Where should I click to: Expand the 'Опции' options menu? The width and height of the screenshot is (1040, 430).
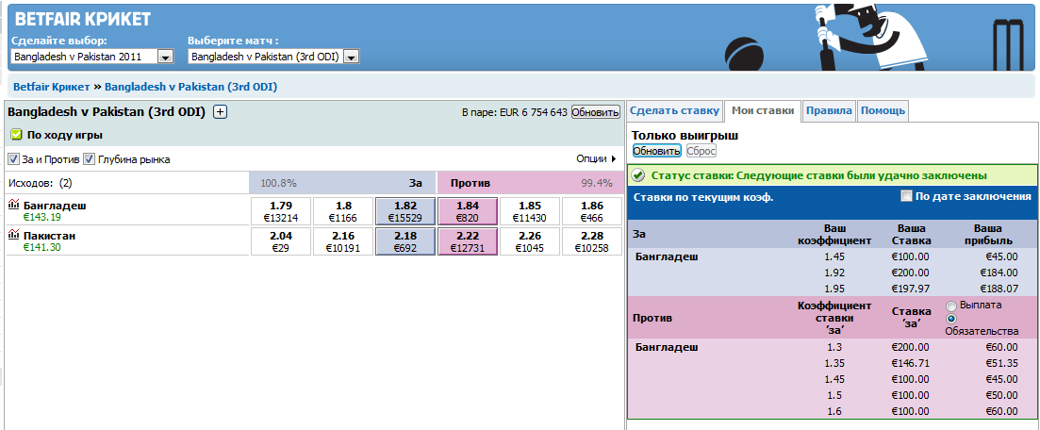tap(597, 159)
